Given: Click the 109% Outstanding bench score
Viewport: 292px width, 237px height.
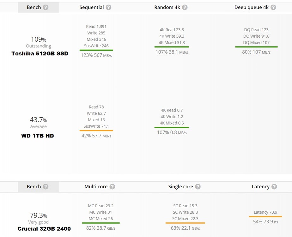Looking at the screenshot, I should (x=39, y=39).
